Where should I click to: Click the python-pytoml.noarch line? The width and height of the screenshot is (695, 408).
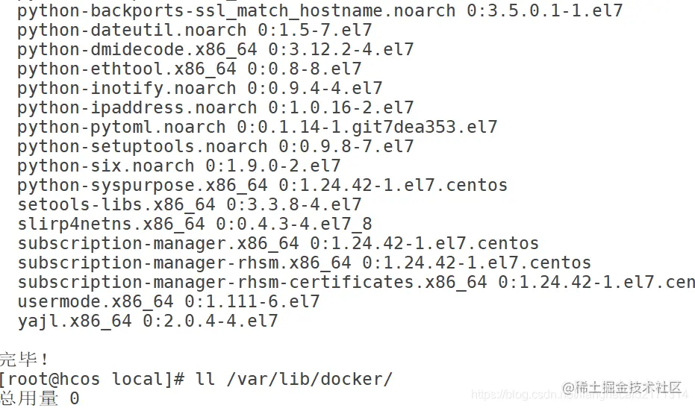(x=257, y=128)
